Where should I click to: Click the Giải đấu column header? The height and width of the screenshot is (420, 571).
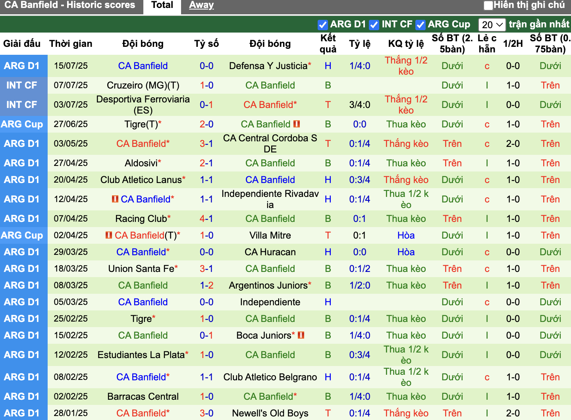tap(22, 44)
